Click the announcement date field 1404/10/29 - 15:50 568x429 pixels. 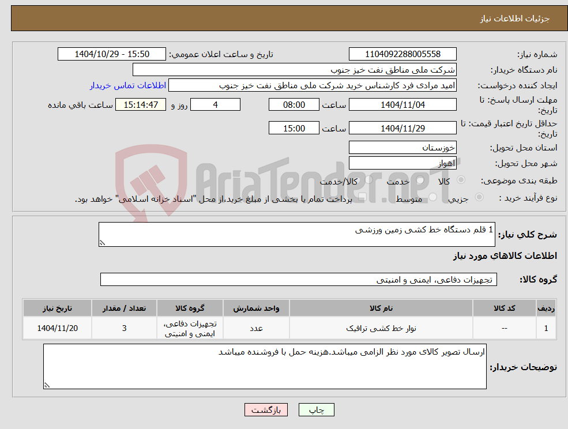coord(111,54)
